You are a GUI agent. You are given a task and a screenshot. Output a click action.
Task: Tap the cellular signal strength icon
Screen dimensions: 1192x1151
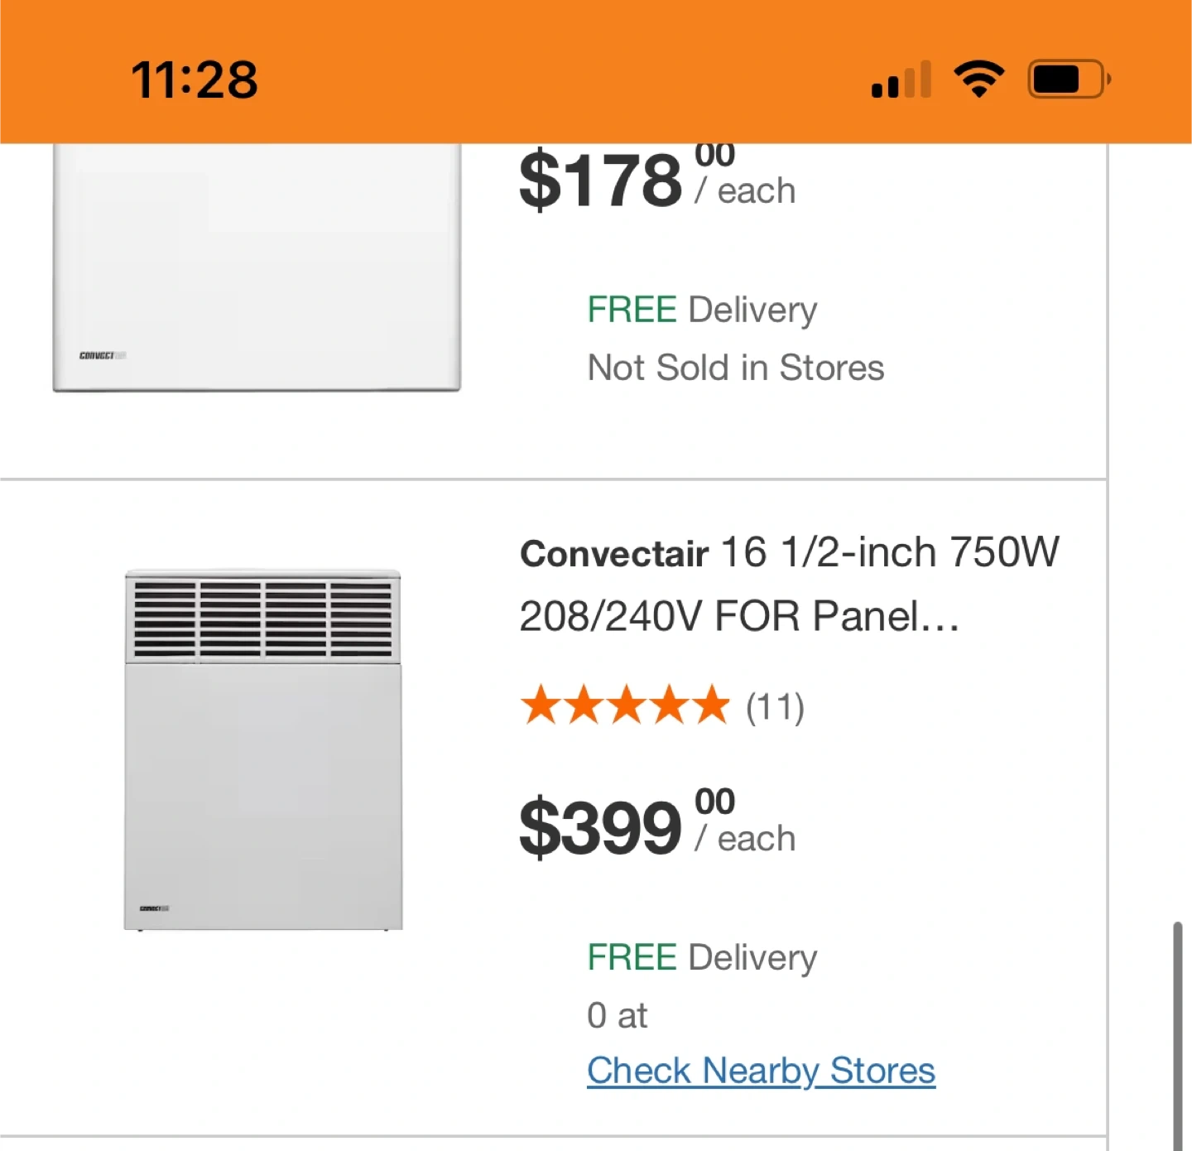(x=901, y=80)
